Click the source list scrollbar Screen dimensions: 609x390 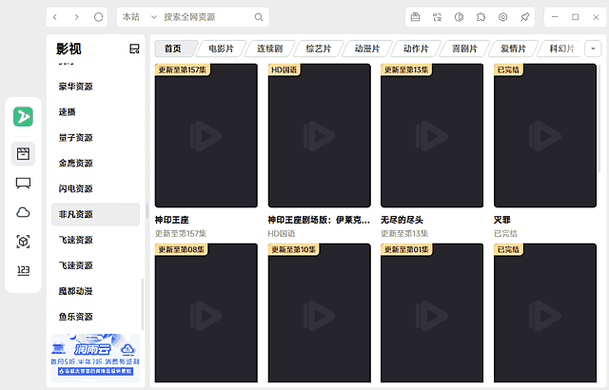point(142,304)
